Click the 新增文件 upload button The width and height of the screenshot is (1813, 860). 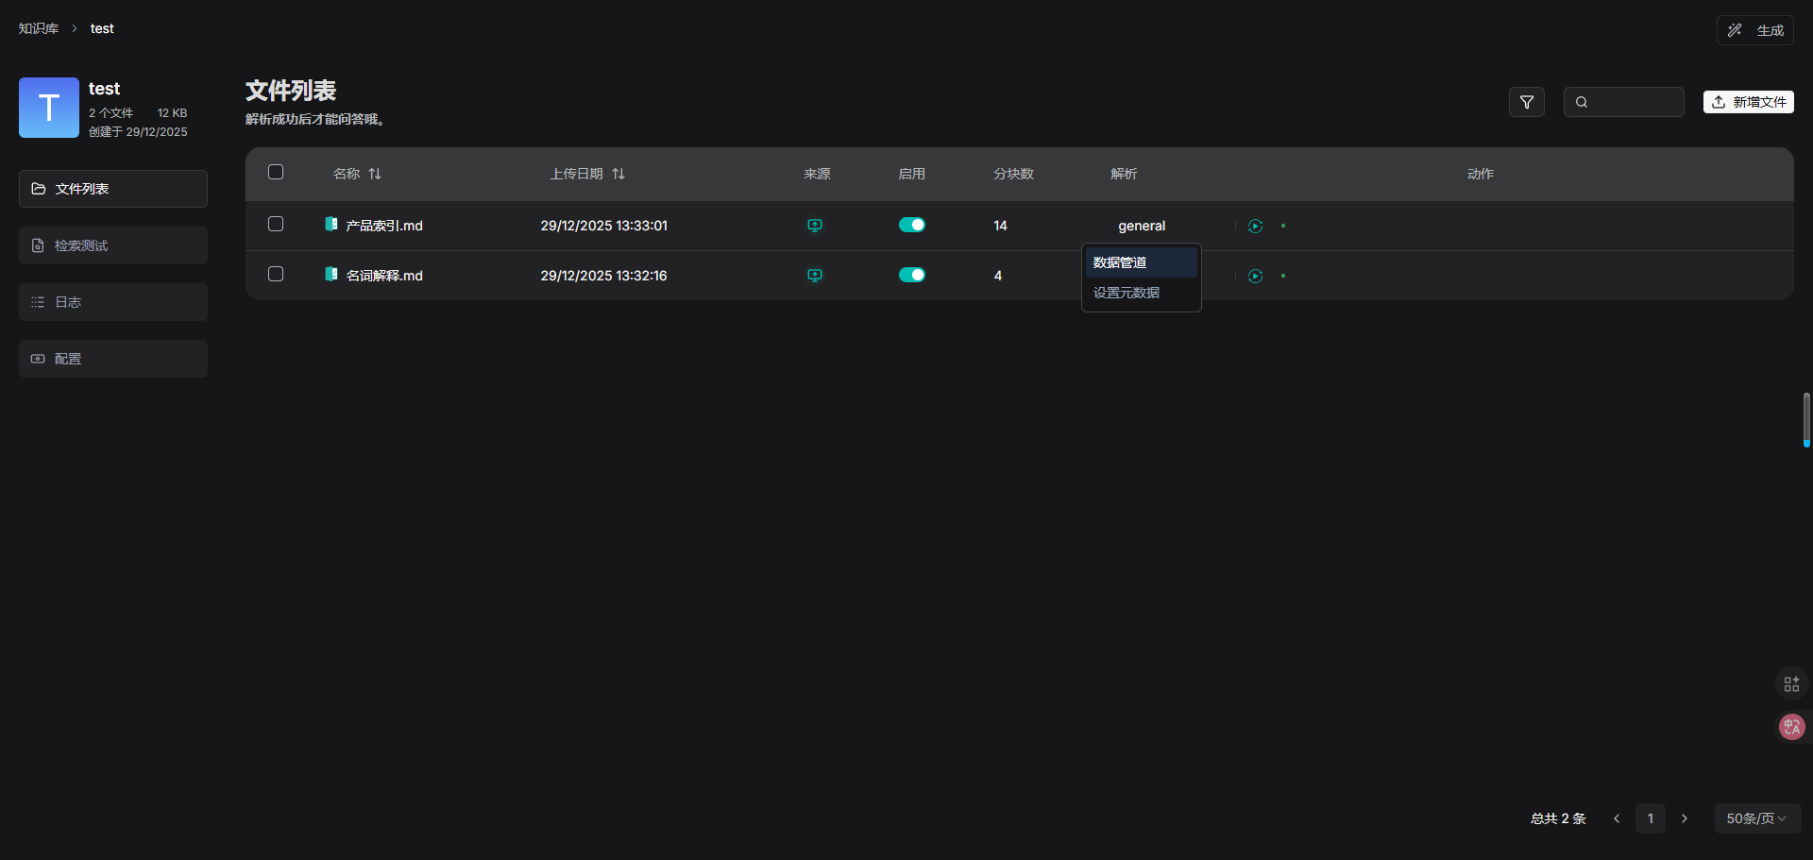point(1748,102)
